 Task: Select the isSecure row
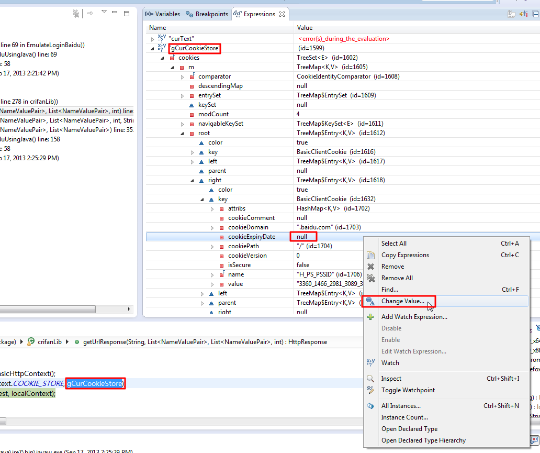(x=239, y=265)
